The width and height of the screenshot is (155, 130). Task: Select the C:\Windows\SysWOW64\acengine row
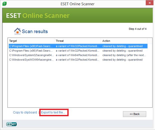tap(78, 60)
